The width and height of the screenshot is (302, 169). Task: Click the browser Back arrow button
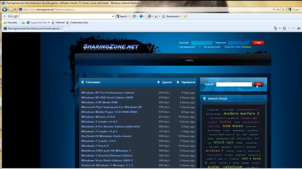[x=5, y=9]
